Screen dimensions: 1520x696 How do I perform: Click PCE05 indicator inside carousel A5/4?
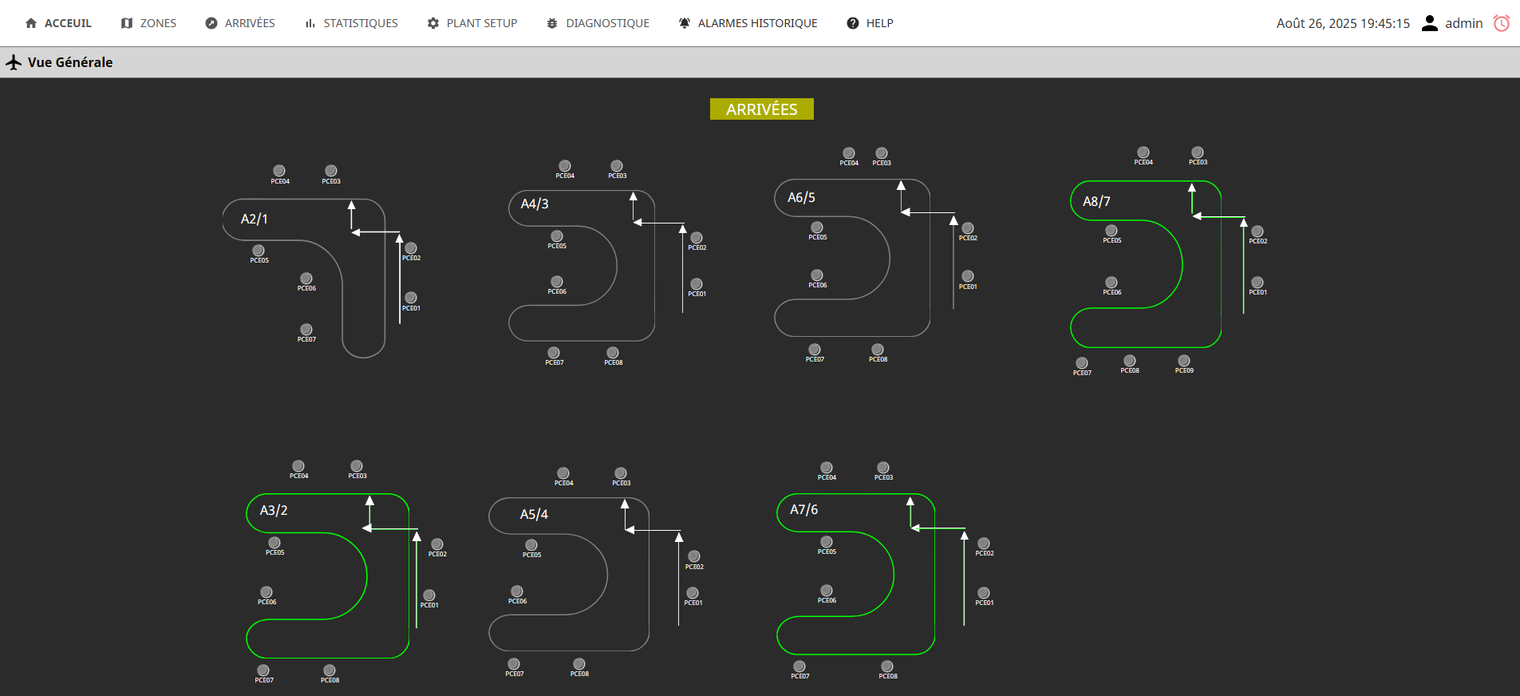point(531,545)
